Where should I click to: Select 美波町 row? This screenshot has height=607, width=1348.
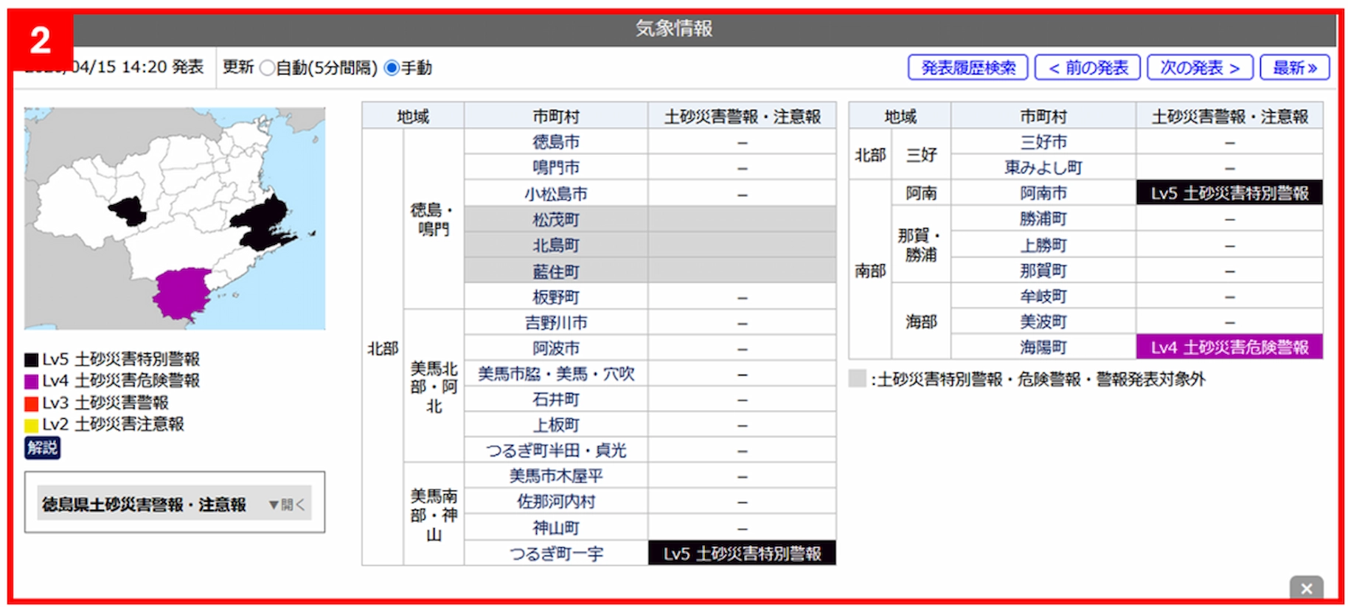click(x=1136, y=322)
